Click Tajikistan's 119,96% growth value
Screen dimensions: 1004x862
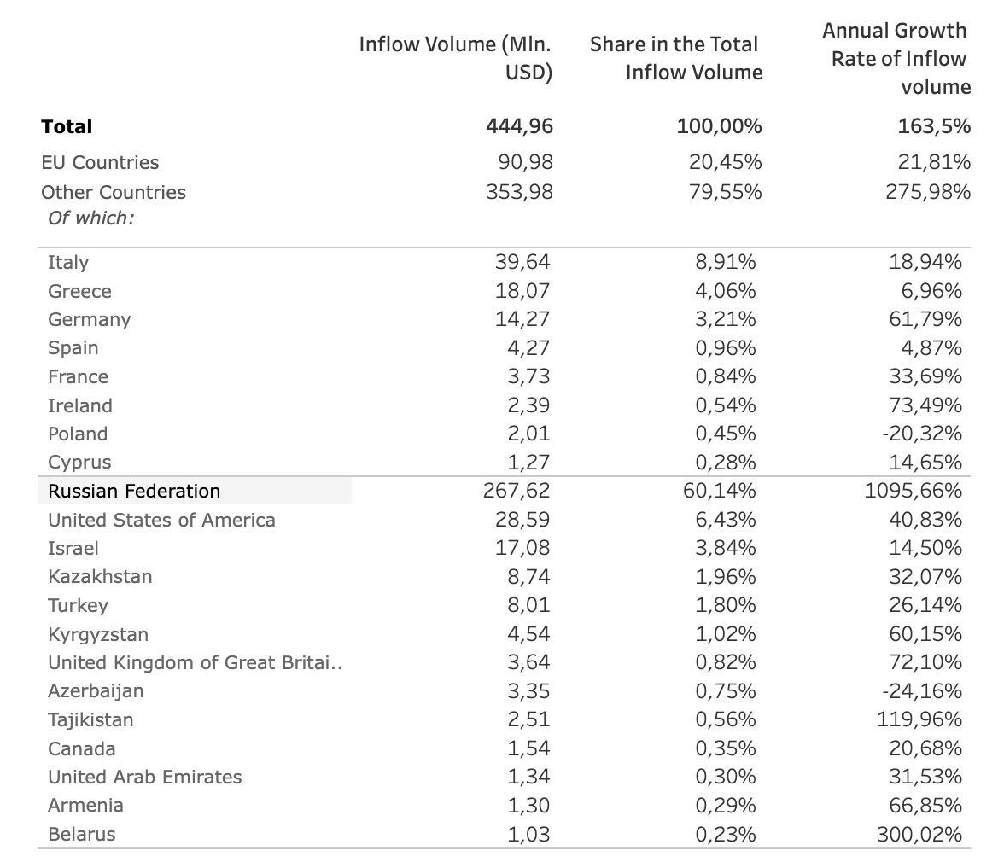pyautogui.click(x=919, y=719)
